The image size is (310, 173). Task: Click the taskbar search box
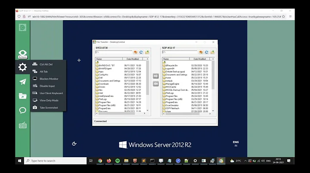coord(56,161)
